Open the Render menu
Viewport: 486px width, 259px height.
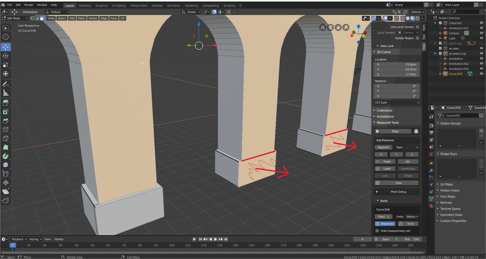coord(29,5)
